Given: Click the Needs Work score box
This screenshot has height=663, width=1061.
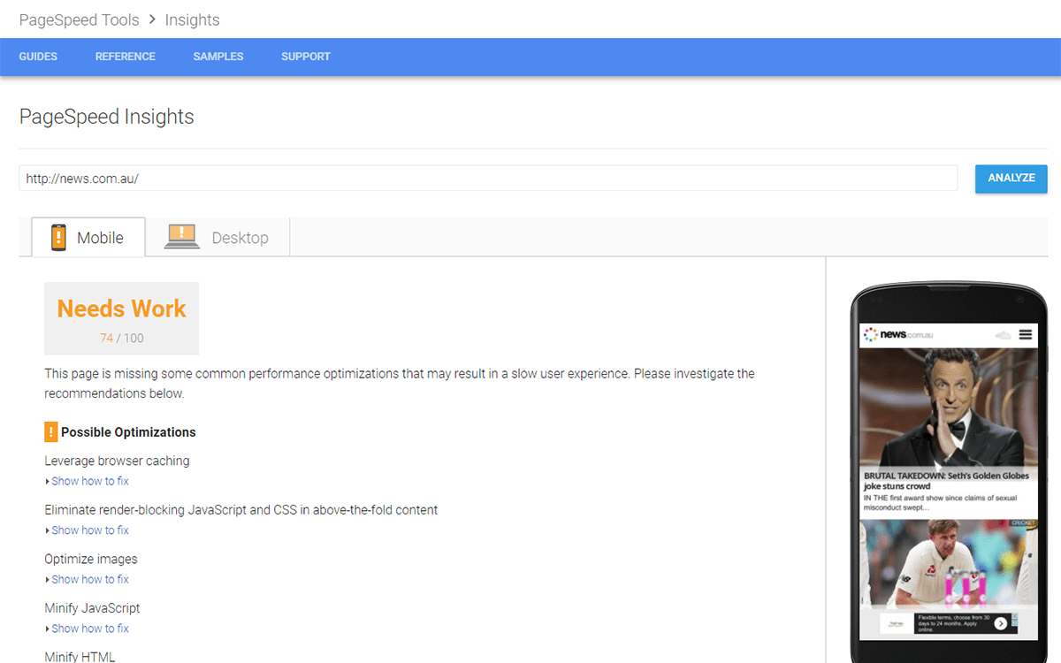Looking at the screenshot, I should [x=122, y=318].
